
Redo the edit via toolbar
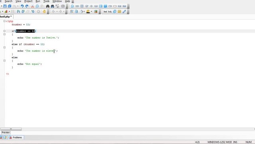point(27,6)
